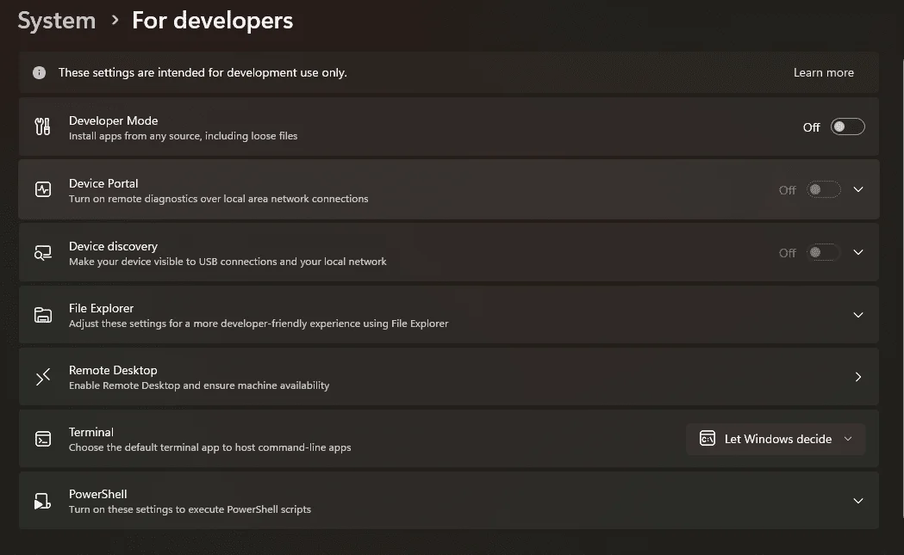Click the Device discovery icon
Image resolution: width=904 pixels, height=555 pixels.
tap(43, 252)
